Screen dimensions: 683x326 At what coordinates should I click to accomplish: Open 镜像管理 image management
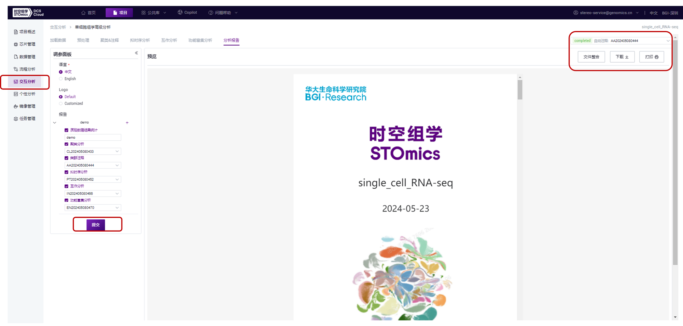coord(25,106)
